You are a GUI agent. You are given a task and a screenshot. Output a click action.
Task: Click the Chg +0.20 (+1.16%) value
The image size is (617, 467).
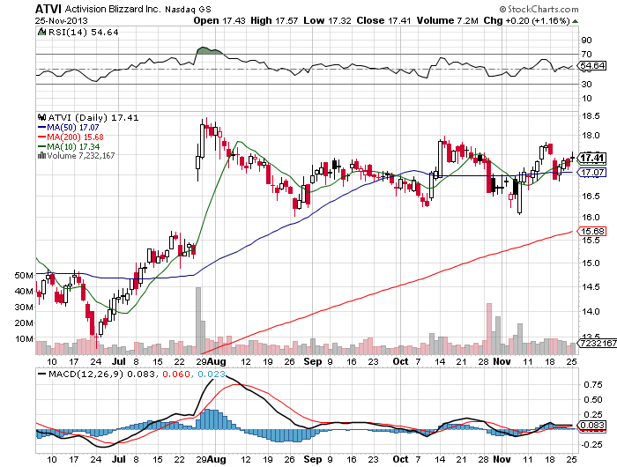pos(526,21)
